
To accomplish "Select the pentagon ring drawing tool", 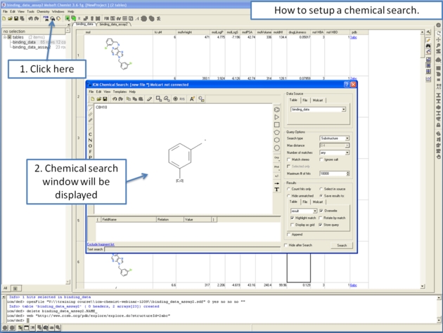I will pos(276,132).
